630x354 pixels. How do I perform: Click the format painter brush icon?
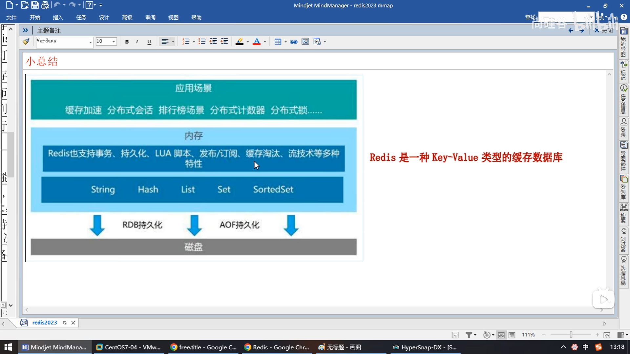coord(26,42)
